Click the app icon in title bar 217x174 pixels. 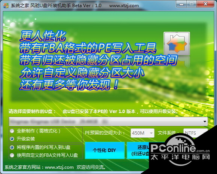click(x=6, y=6)
